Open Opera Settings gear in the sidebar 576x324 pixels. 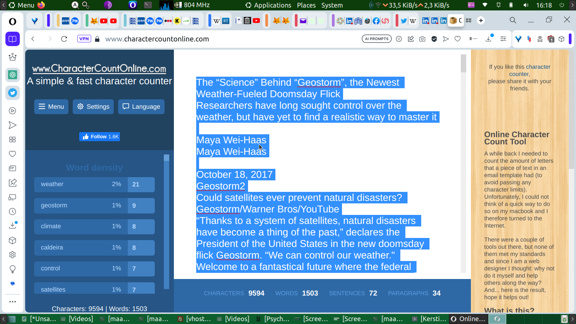pyautogui.click(x=13, y=255)
